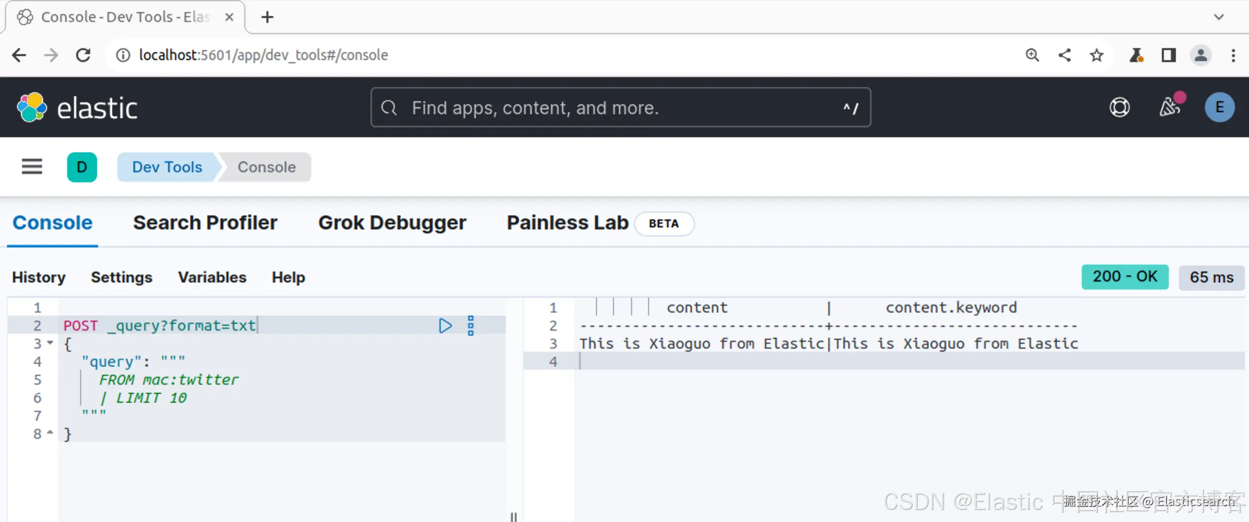Click the Find apps search field
1249x522 pixels.
click(620, 108)
